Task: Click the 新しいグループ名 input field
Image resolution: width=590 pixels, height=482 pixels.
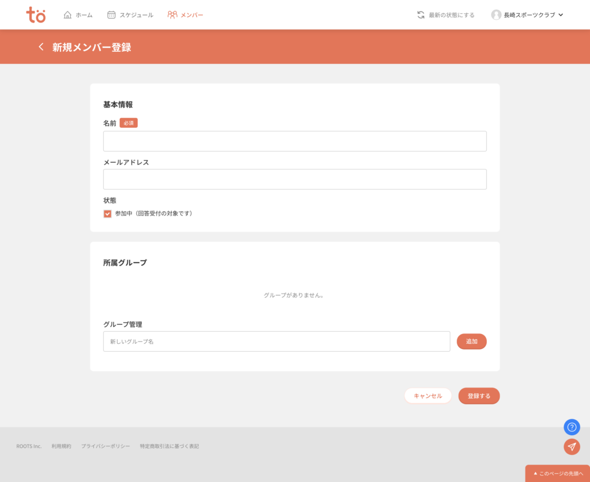Action: coord(277,341)
